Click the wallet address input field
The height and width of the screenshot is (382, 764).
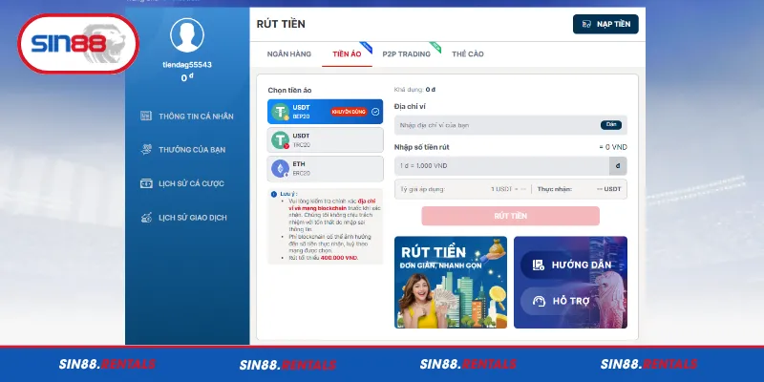[x=511, y=125]
